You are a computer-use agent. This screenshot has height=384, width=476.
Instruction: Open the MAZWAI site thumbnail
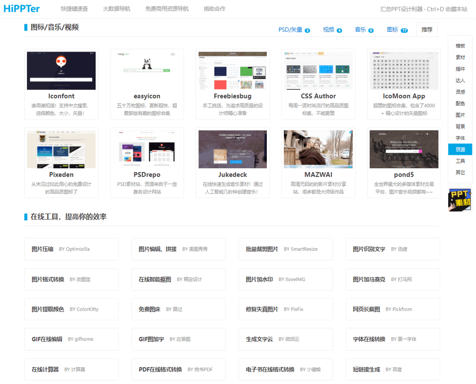(x=318, y=149)
